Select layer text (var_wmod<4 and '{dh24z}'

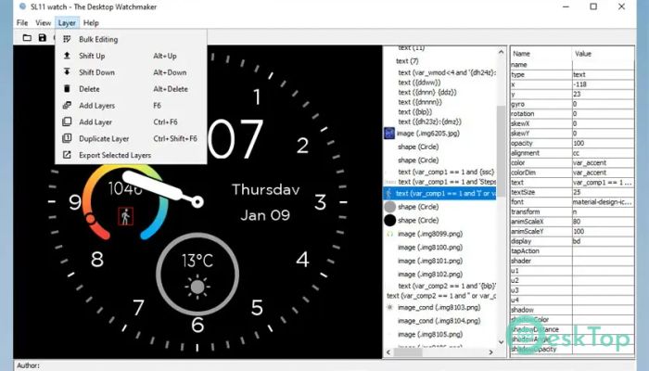pyautogui.click(x=447, y=72)
